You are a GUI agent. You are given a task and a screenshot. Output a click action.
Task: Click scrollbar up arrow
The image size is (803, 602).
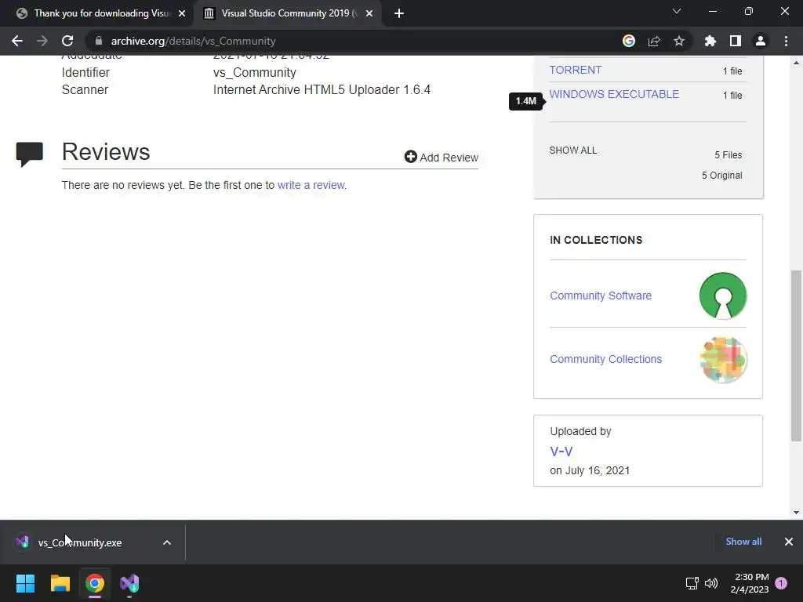point(796,63)
